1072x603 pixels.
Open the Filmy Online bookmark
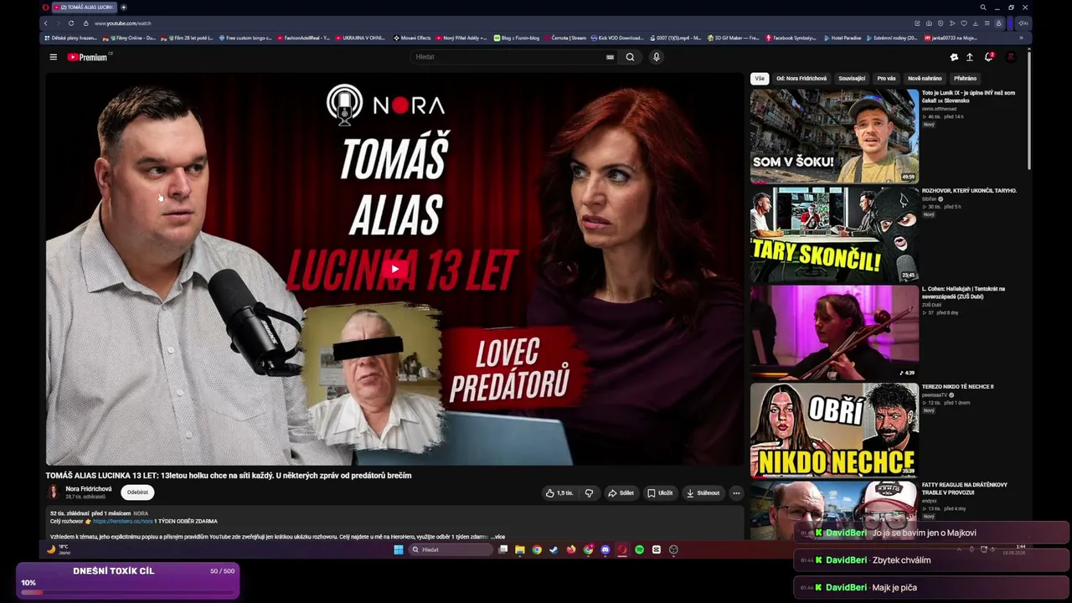point(129,38)
